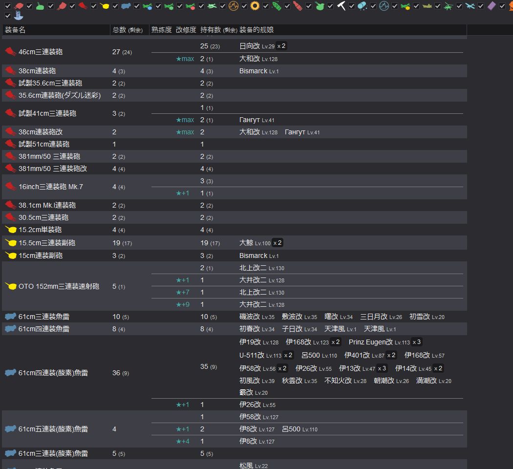Click the ★+7 improvement level
This screenshot has width=513, height=469.
coord(183,292)
